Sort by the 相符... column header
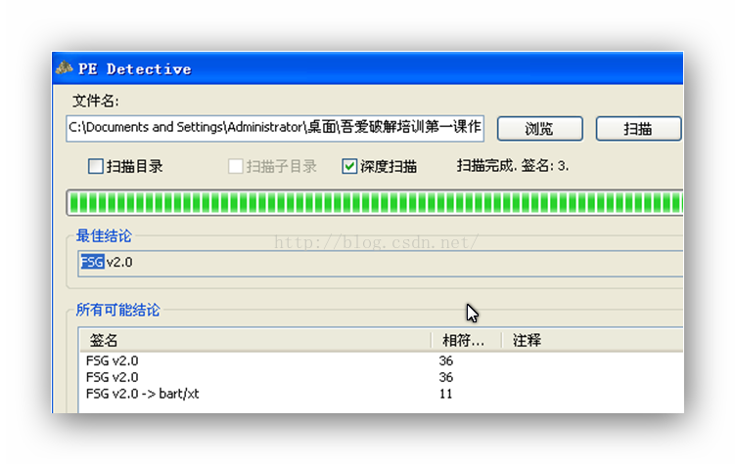This screenshot has height=464, width=735. [466, 341]
